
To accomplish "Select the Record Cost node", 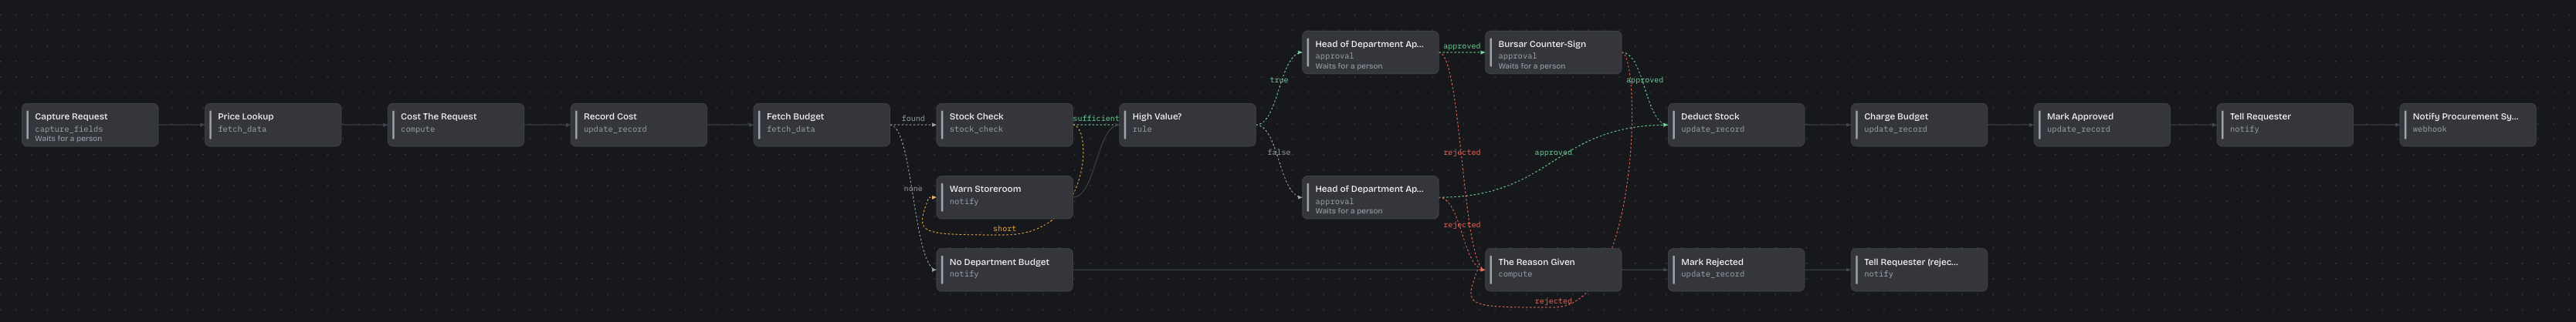I will click(639, 126).
